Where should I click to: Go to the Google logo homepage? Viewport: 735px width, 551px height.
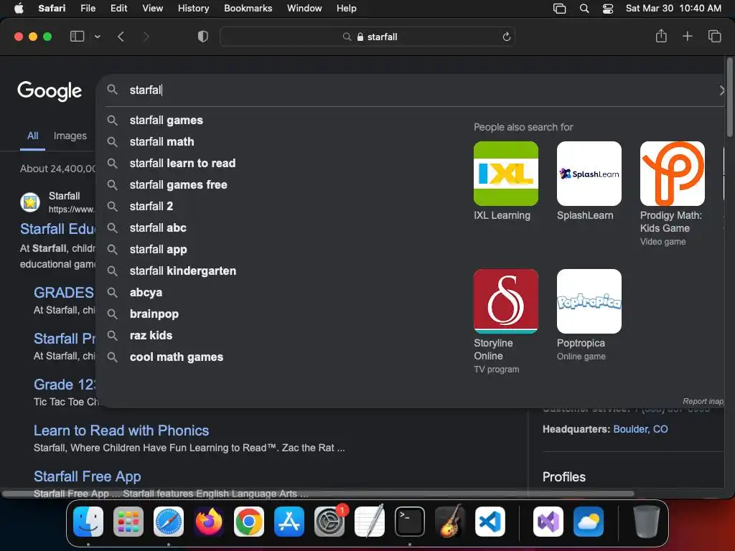[50, 91]
